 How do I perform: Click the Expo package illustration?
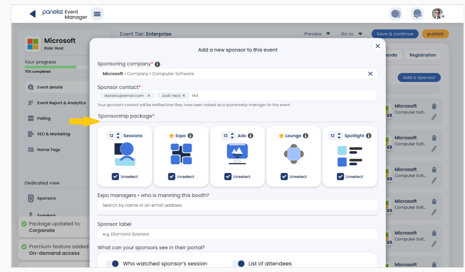click(x=181, y=154)
